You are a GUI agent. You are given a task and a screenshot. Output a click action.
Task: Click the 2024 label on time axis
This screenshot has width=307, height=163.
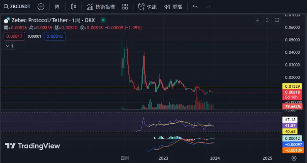click(x=215, y=158)
